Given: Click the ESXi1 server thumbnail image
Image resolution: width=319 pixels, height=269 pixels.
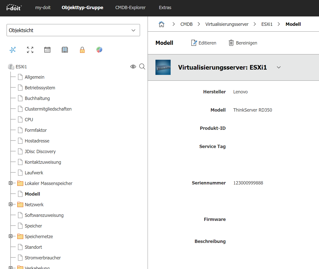Looking at the screenshot, I should click(163, 67).
